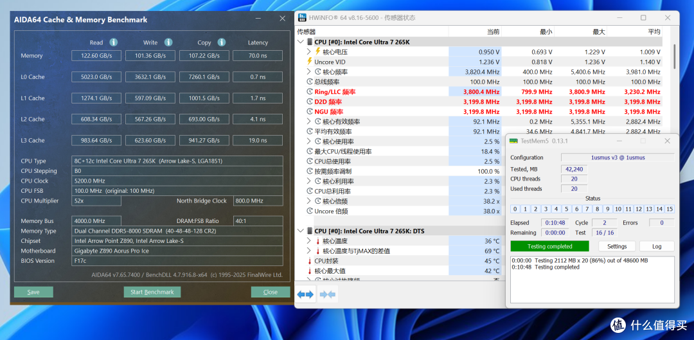Click the Tested, MB value 42,240
Image resolution: width=694 pixels, height=340 pixels.
(x=574, y=168)
